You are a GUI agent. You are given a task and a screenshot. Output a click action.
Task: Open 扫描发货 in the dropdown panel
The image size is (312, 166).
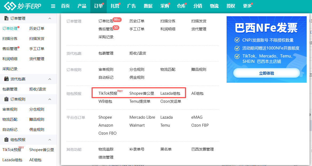tap(199, 21)
